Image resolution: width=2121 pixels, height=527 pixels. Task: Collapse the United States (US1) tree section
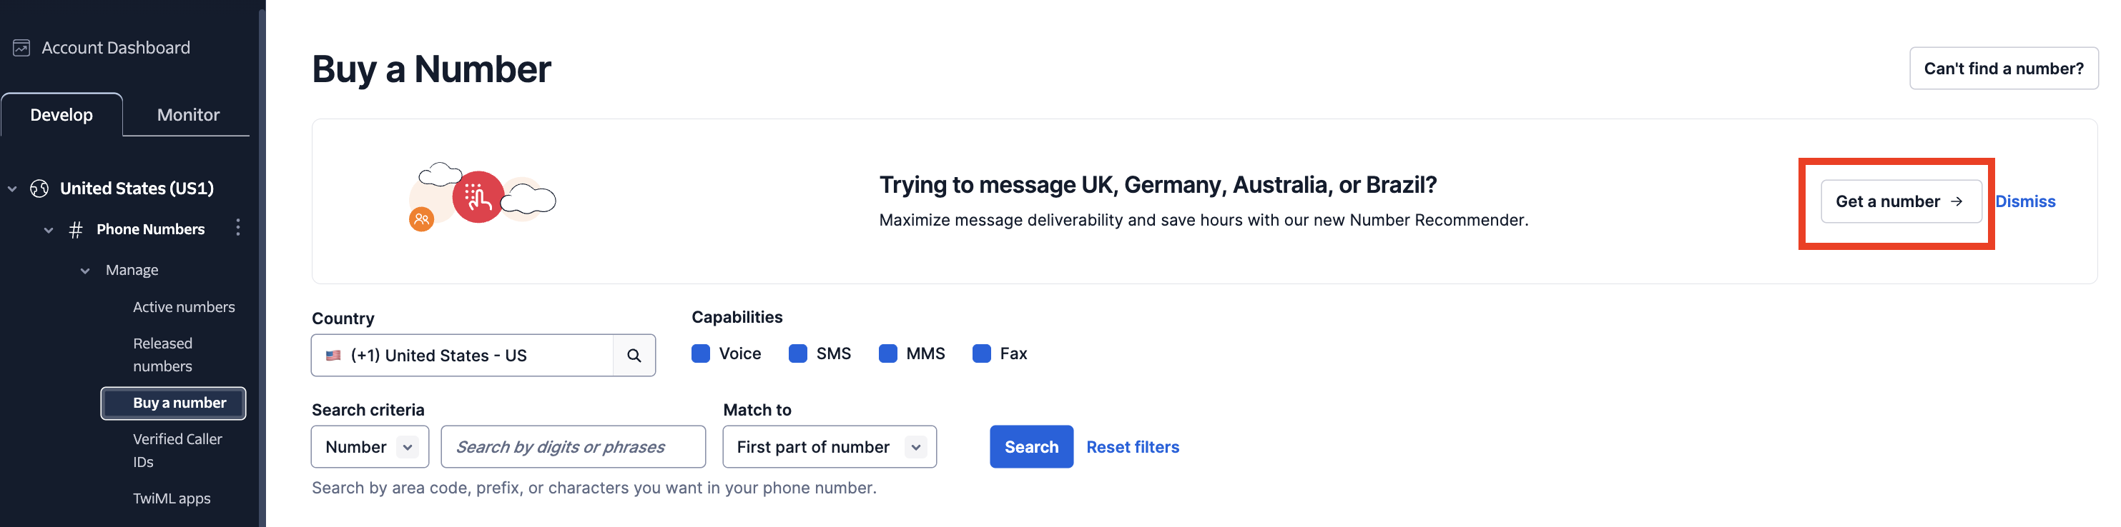coord(12,189)
